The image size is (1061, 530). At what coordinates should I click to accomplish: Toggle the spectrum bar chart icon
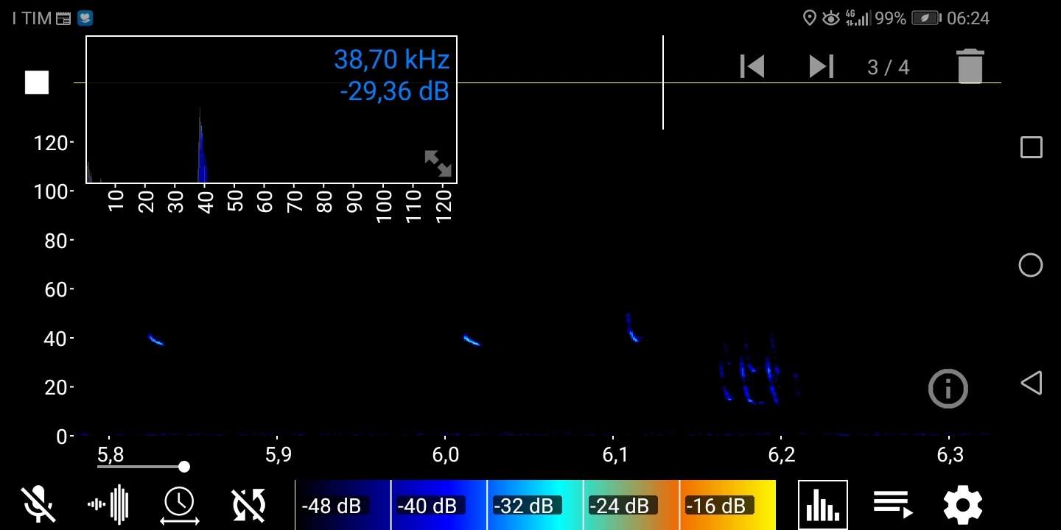(x=823, y=505)
